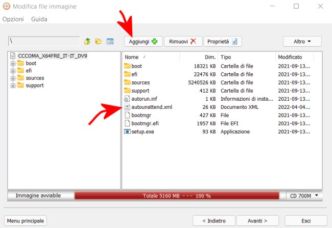Click the Aggiungi button
Screen dimensions: 332x228
[x=144, y=42]
